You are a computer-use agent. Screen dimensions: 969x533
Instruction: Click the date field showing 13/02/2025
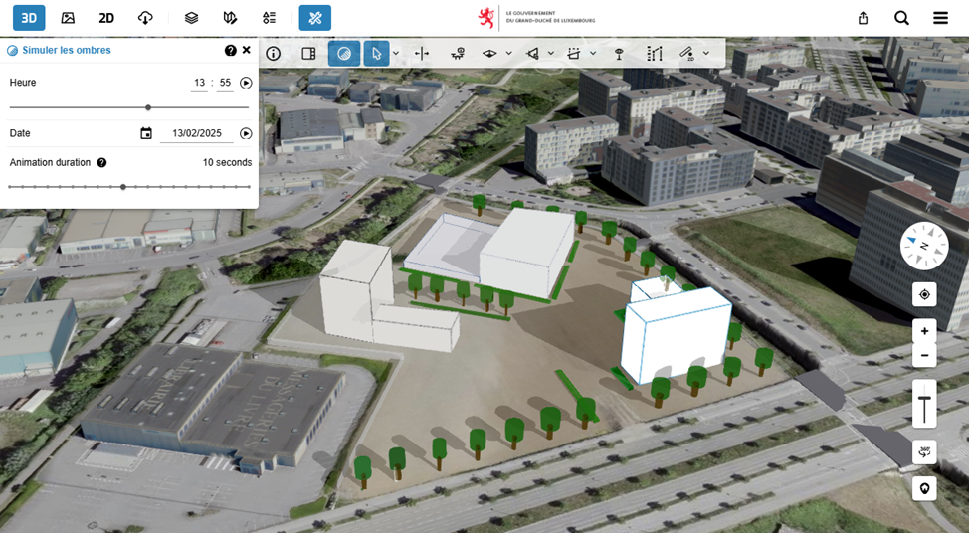(195, 133)
